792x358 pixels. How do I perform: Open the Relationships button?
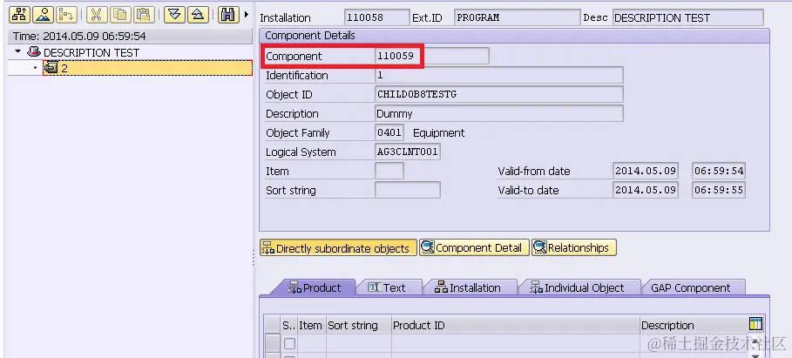pos(574,248)
